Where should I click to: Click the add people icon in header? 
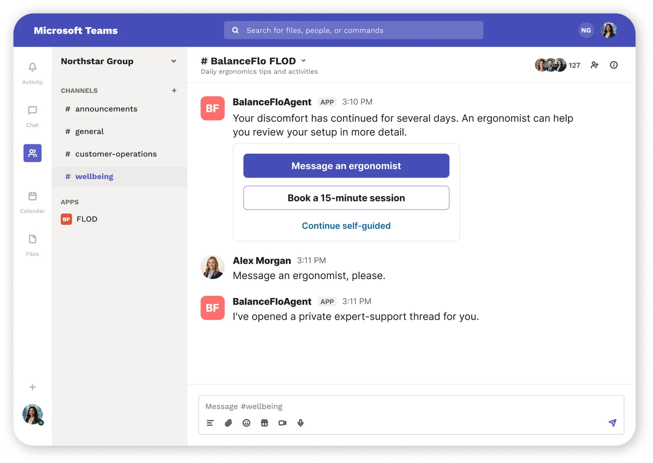click(x=595, y=65)
